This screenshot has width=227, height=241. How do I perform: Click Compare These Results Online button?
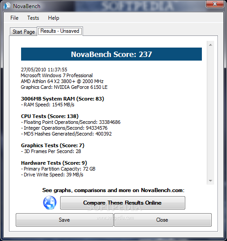tap(122, 203)
